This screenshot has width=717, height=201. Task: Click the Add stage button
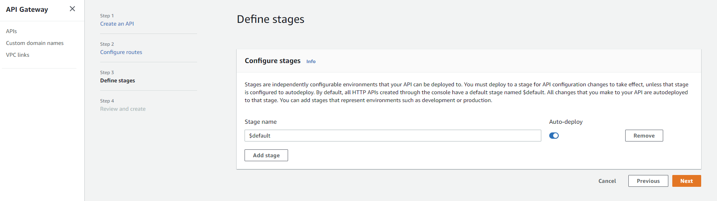pyautogui.click(x=266, y=155)
